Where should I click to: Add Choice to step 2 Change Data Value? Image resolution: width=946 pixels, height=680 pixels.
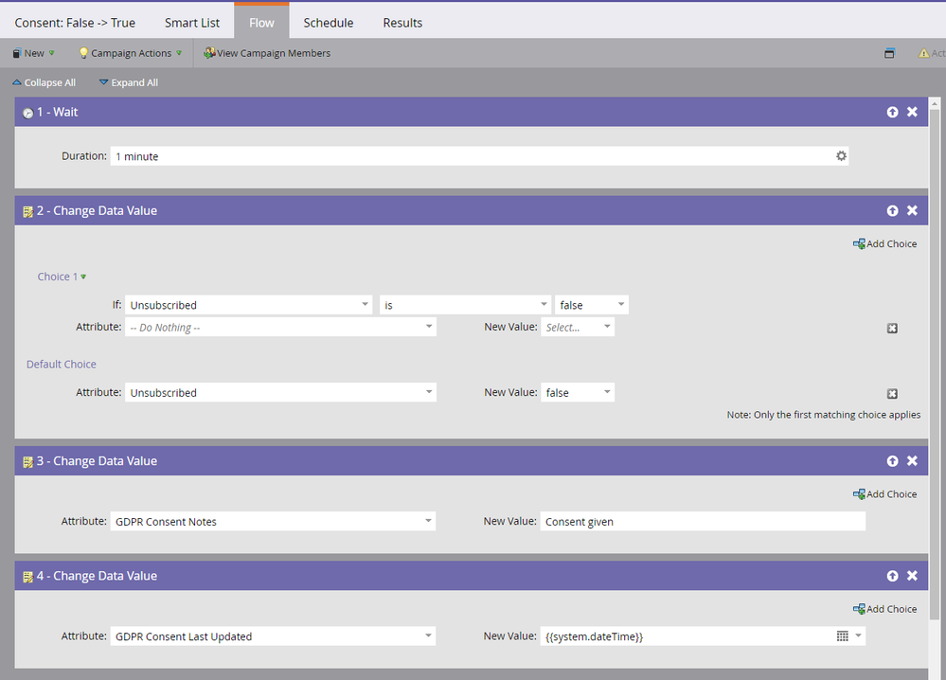(x=884, y=244)
